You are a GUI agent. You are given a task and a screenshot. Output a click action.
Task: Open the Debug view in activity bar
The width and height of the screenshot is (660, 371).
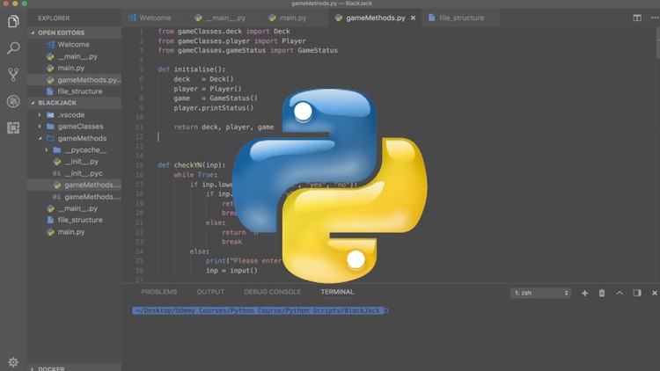[13, 101]
